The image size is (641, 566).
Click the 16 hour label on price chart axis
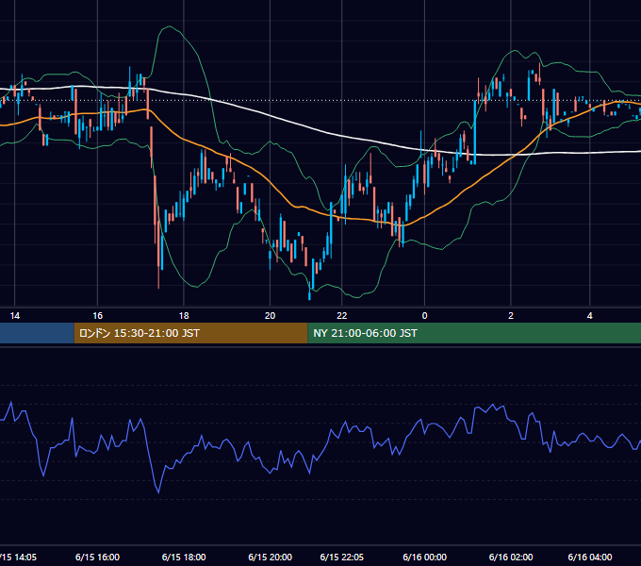[97, 316]
